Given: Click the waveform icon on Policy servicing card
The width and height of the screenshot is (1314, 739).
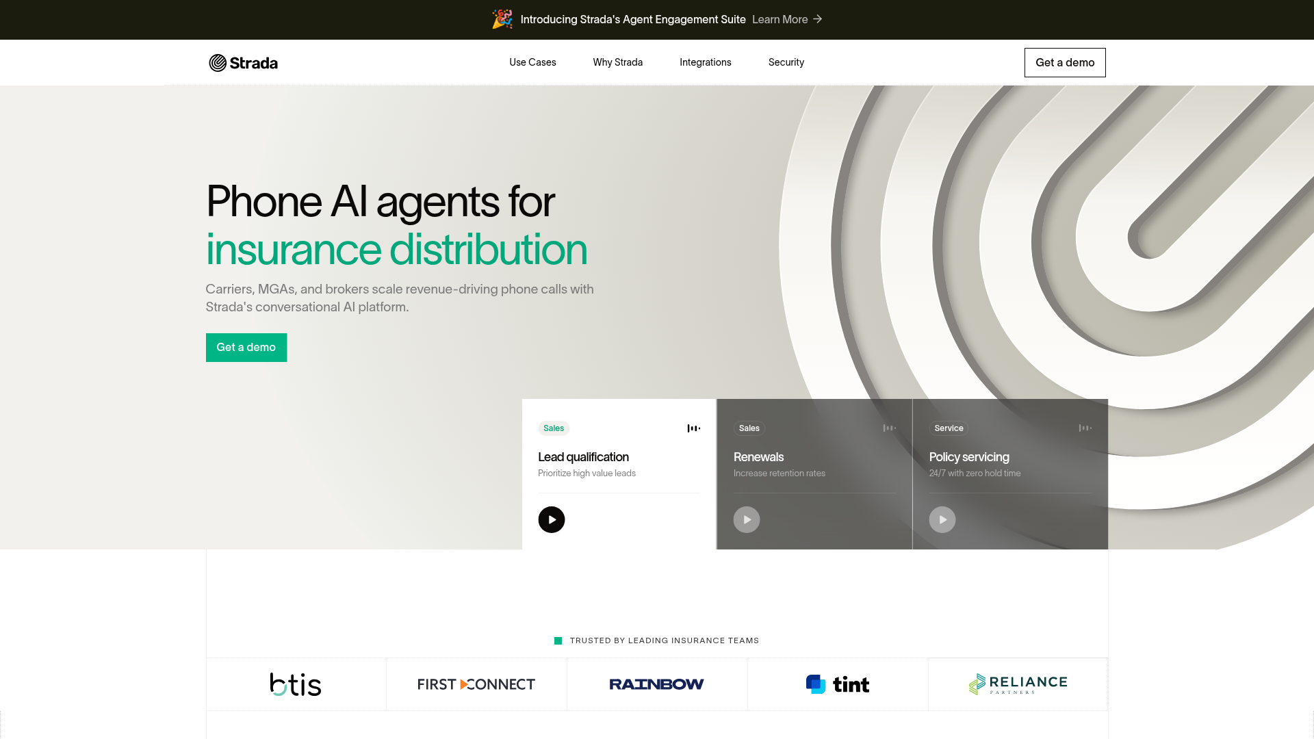Looking at the screenshot, I should click(1085, 428).
